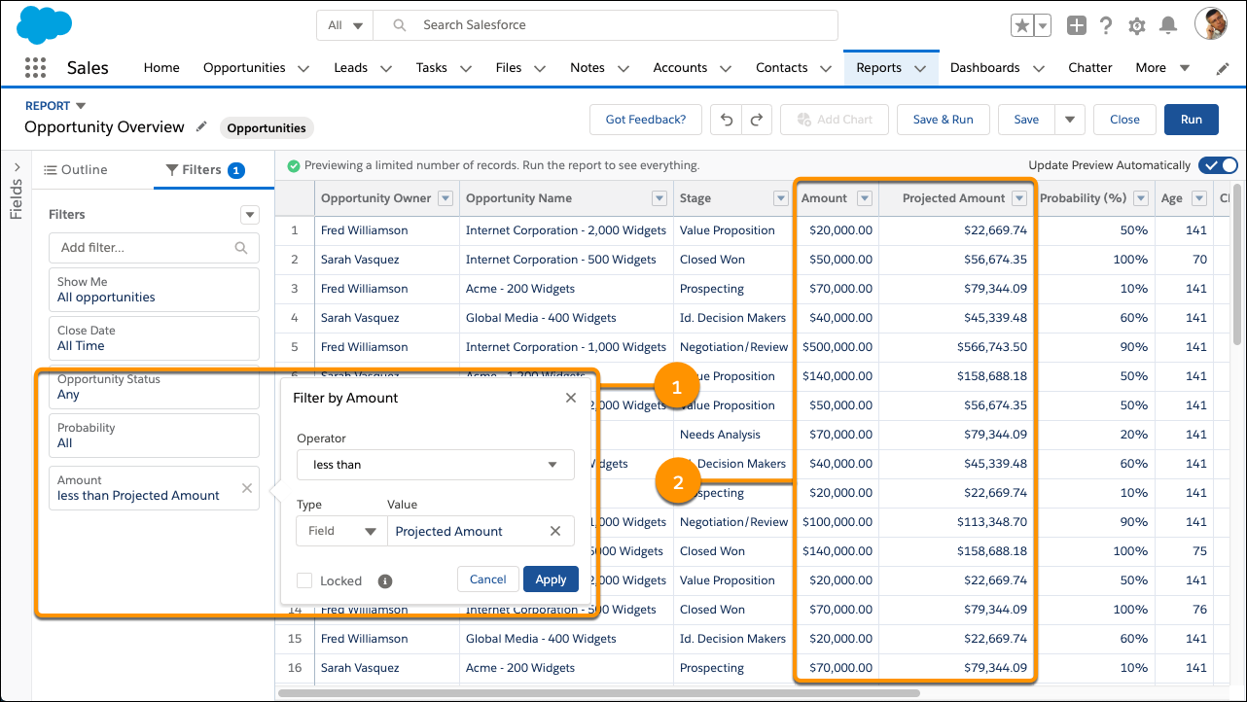Check the Locked checkbox

point(304,580)
